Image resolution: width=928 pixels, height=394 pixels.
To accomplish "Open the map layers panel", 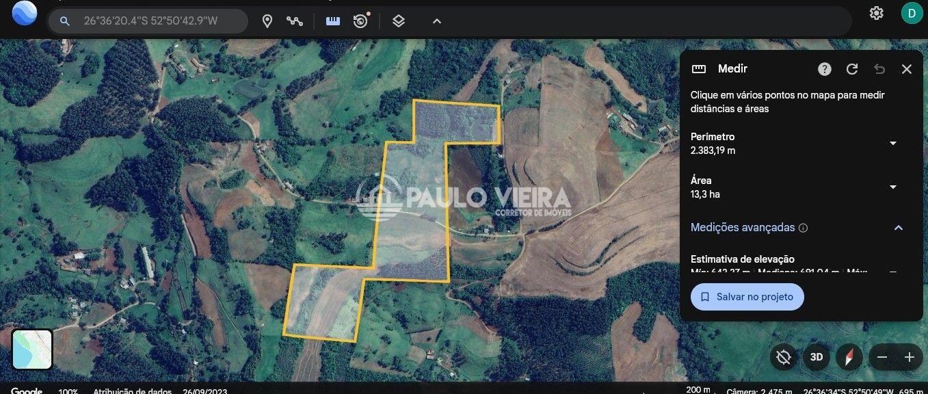I will 399,21.
